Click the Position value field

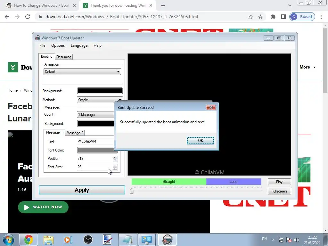pyautogui.click(x=95, y=159)
